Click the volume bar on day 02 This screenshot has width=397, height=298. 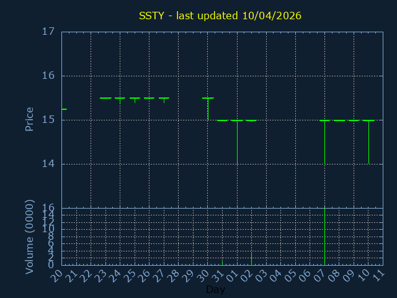pyautogui.click(x=251, y=258)
